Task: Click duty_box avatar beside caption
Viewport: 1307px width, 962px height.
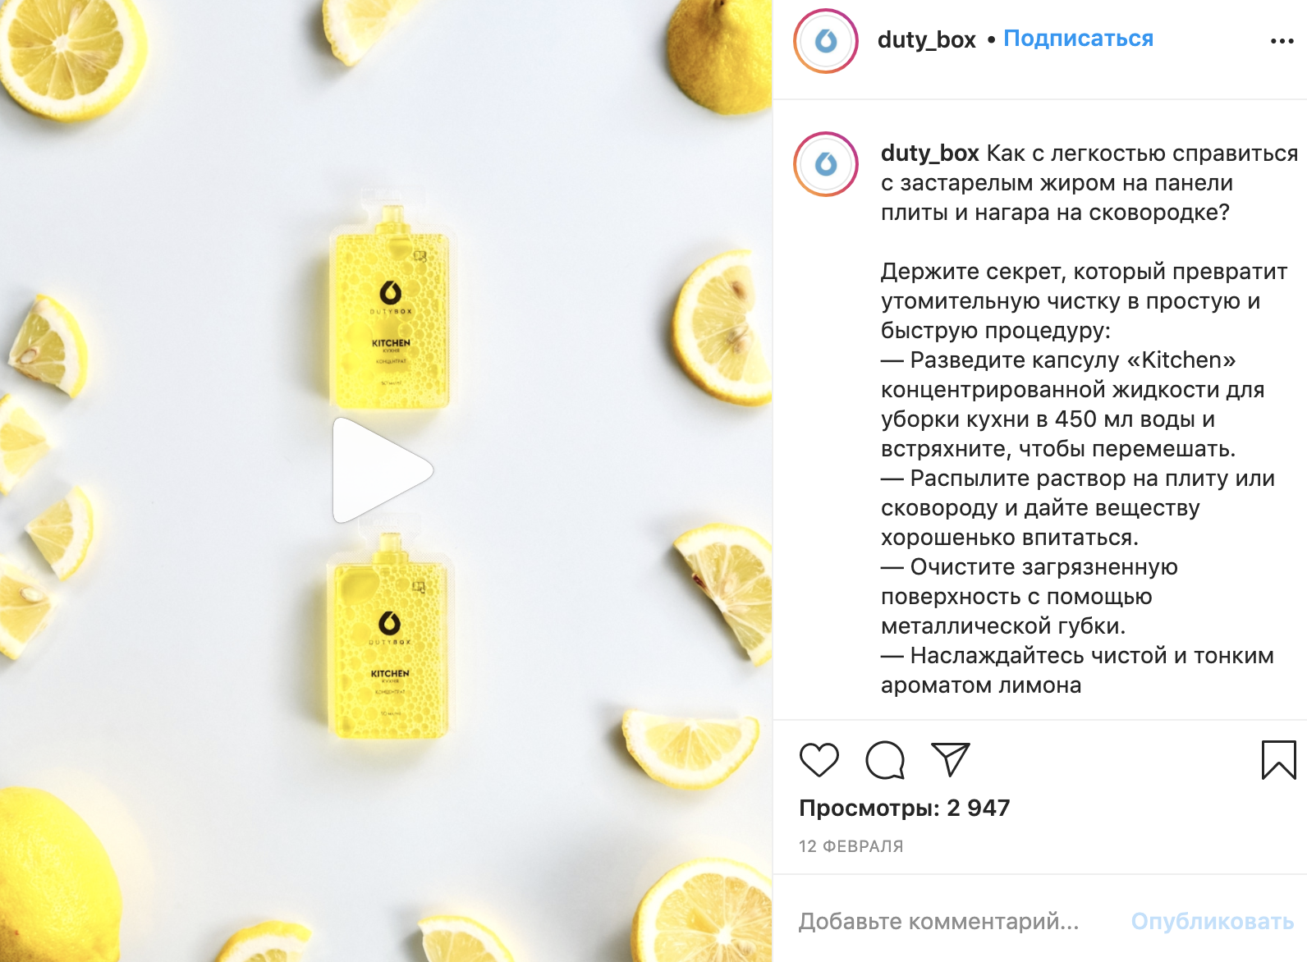Action: pos(826,164)
